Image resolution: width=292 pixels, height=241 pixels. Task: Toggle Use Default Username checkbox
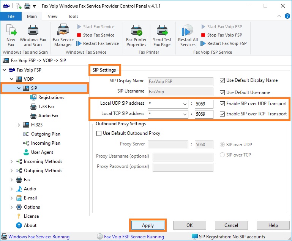pos(222,93)
